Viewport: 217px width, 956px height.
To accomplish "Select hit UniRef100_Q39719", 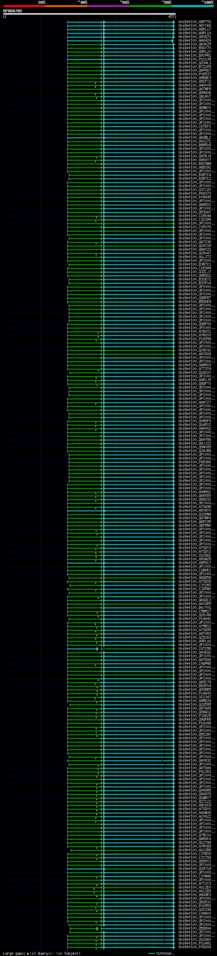I will coord(195,869).
